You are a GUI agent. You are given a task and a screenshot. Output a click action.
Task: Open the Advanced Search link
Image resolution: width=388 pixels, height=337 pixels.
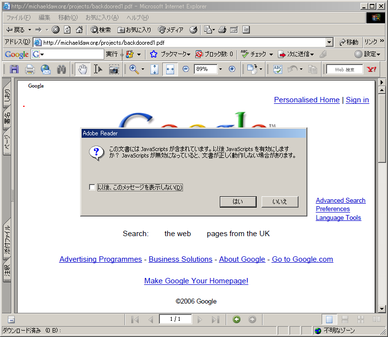340,200
